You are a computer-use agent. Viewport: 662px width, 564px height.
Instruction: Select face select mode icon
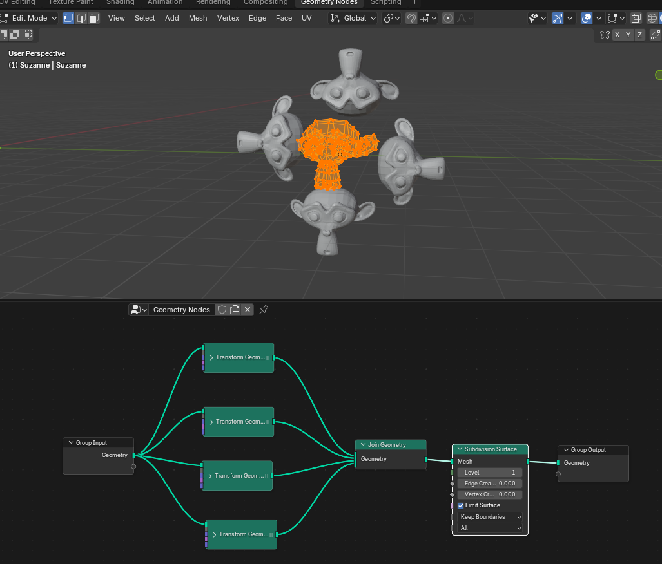pos(93,18)
